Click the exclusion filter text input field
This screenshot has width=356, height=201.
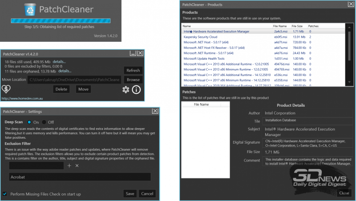[36, 165]
